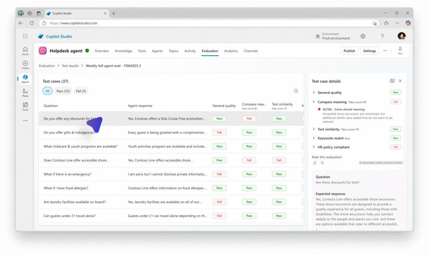Screen dimensions: 429x255
Task: Publish the Helpdesk agent
Action: click(349, 50)
